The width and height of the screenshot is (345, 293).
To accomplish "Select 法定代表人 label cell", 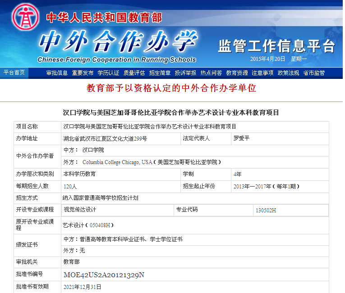I will tap(206, 138).
